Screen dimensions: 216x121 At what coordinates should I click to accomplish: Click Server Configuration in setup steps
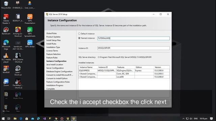[55, 68]
